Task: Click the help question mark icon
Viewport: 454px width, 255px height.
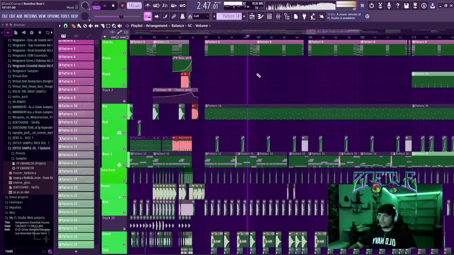Action: (398, 6)
